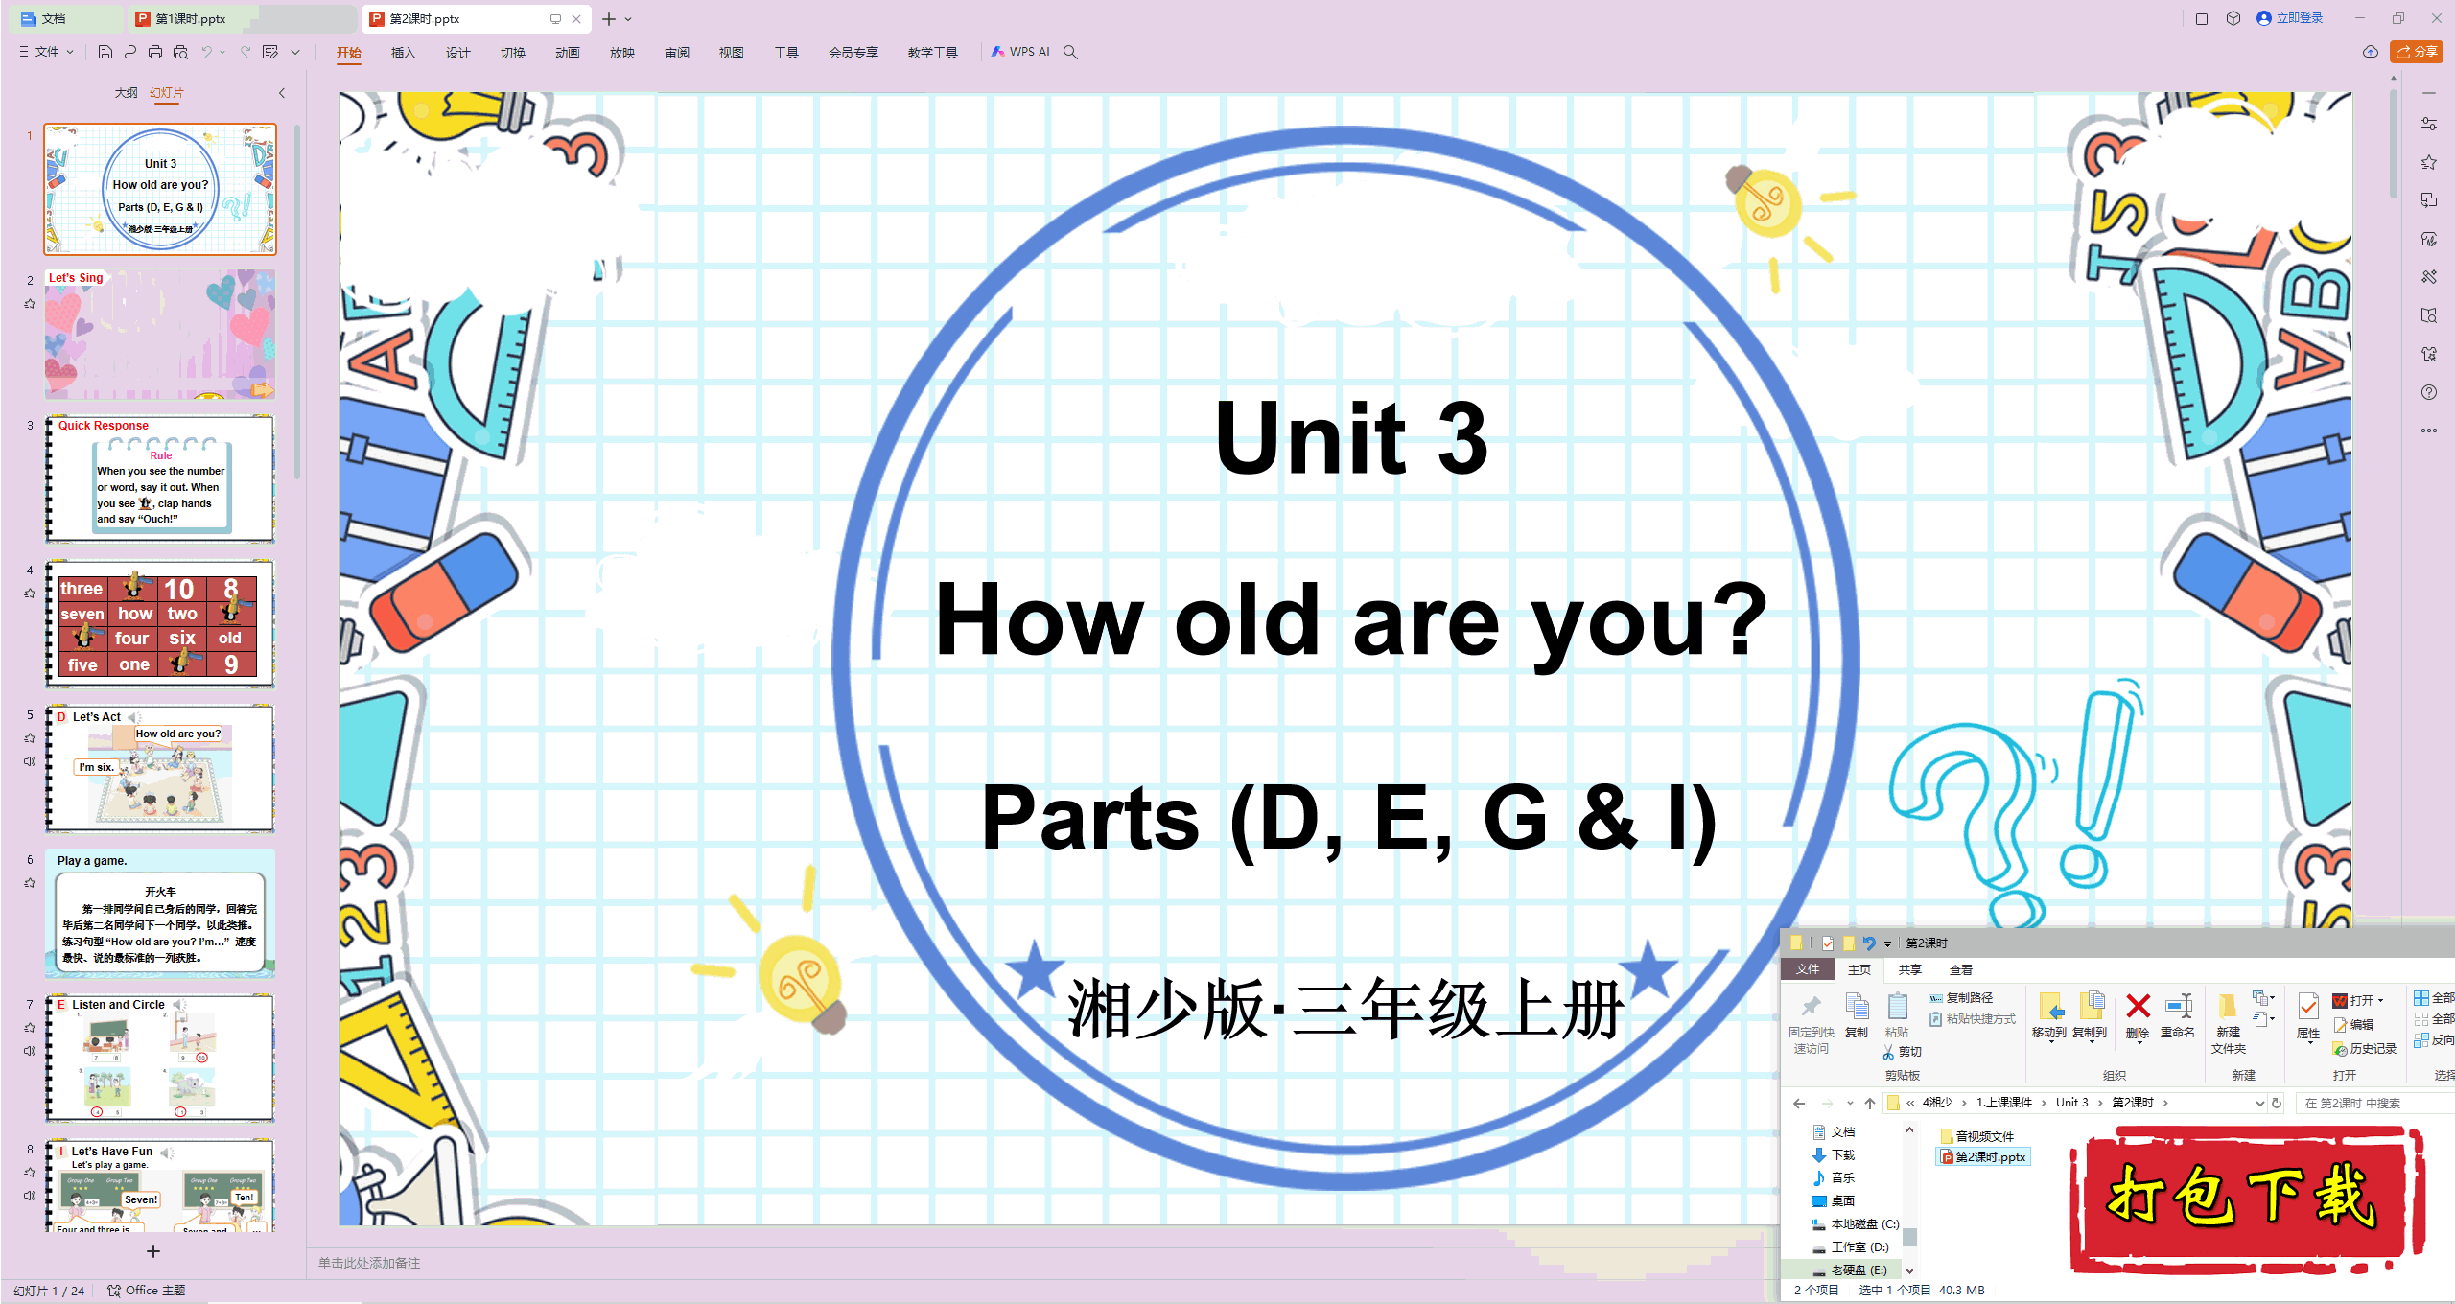
Task: Click 历史记录 in Explorer ribbon
Action: point(2365,1049)
